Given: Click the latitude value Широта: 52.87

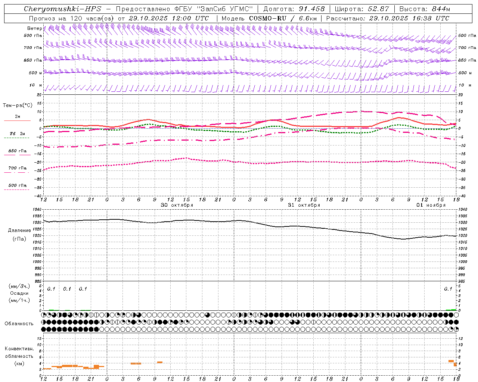Looking at the screenshot, I should (362, 9).
